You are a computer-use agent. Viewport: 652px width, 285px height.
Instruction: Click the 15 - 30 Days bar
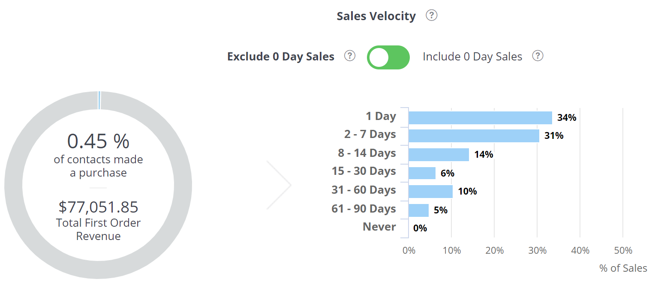coord(422,173)
